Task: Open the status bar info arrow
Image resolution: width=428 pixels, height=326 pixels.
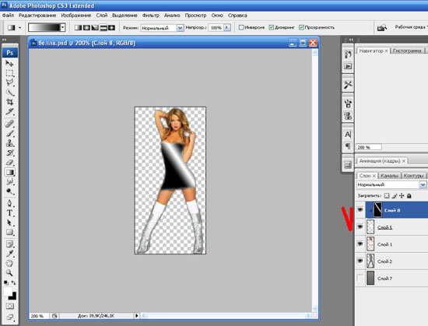Action: pos(136,316)
